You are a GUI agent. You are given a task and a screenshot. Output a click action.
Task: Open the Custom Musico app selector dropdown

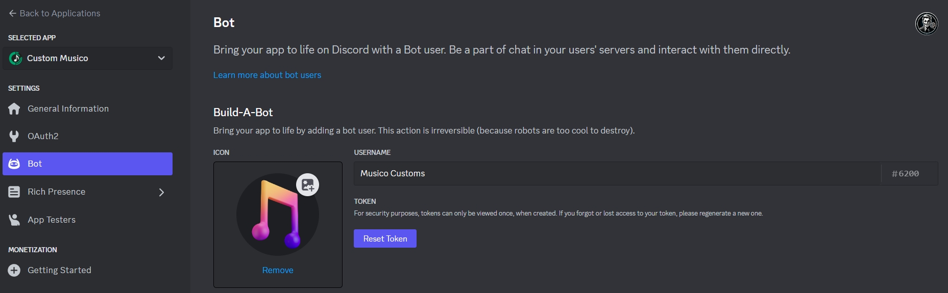[161, 58]
